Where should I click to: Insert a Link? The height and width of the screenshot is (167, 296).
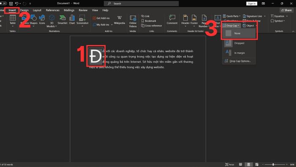[x=145, y=16]
